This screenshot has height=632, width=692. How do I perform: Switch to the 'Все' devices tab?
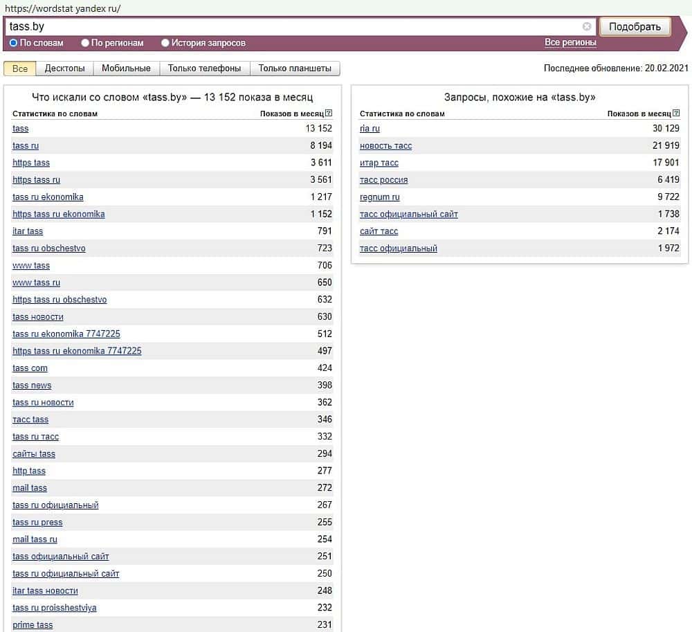pyautogui.click(x=20, y=69)
